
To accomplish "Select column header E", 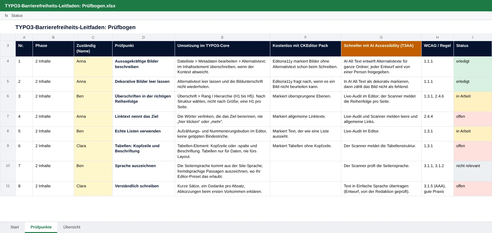I will pyautogui.click(x=222, y=37).
